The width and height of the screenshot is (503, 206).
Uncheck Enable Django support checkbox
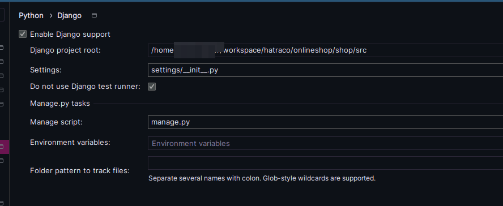pyautogui.click(x=23, y=34)
